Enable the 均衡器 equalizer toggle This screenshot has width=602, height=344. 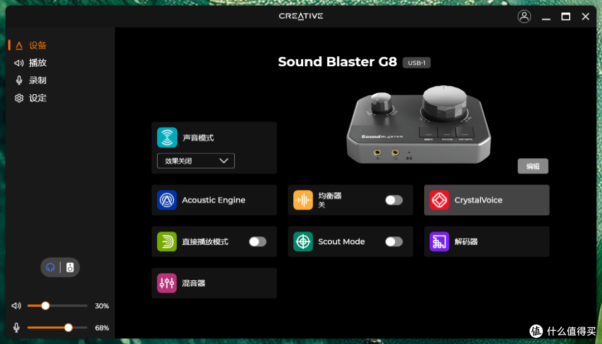pos(394,200)
